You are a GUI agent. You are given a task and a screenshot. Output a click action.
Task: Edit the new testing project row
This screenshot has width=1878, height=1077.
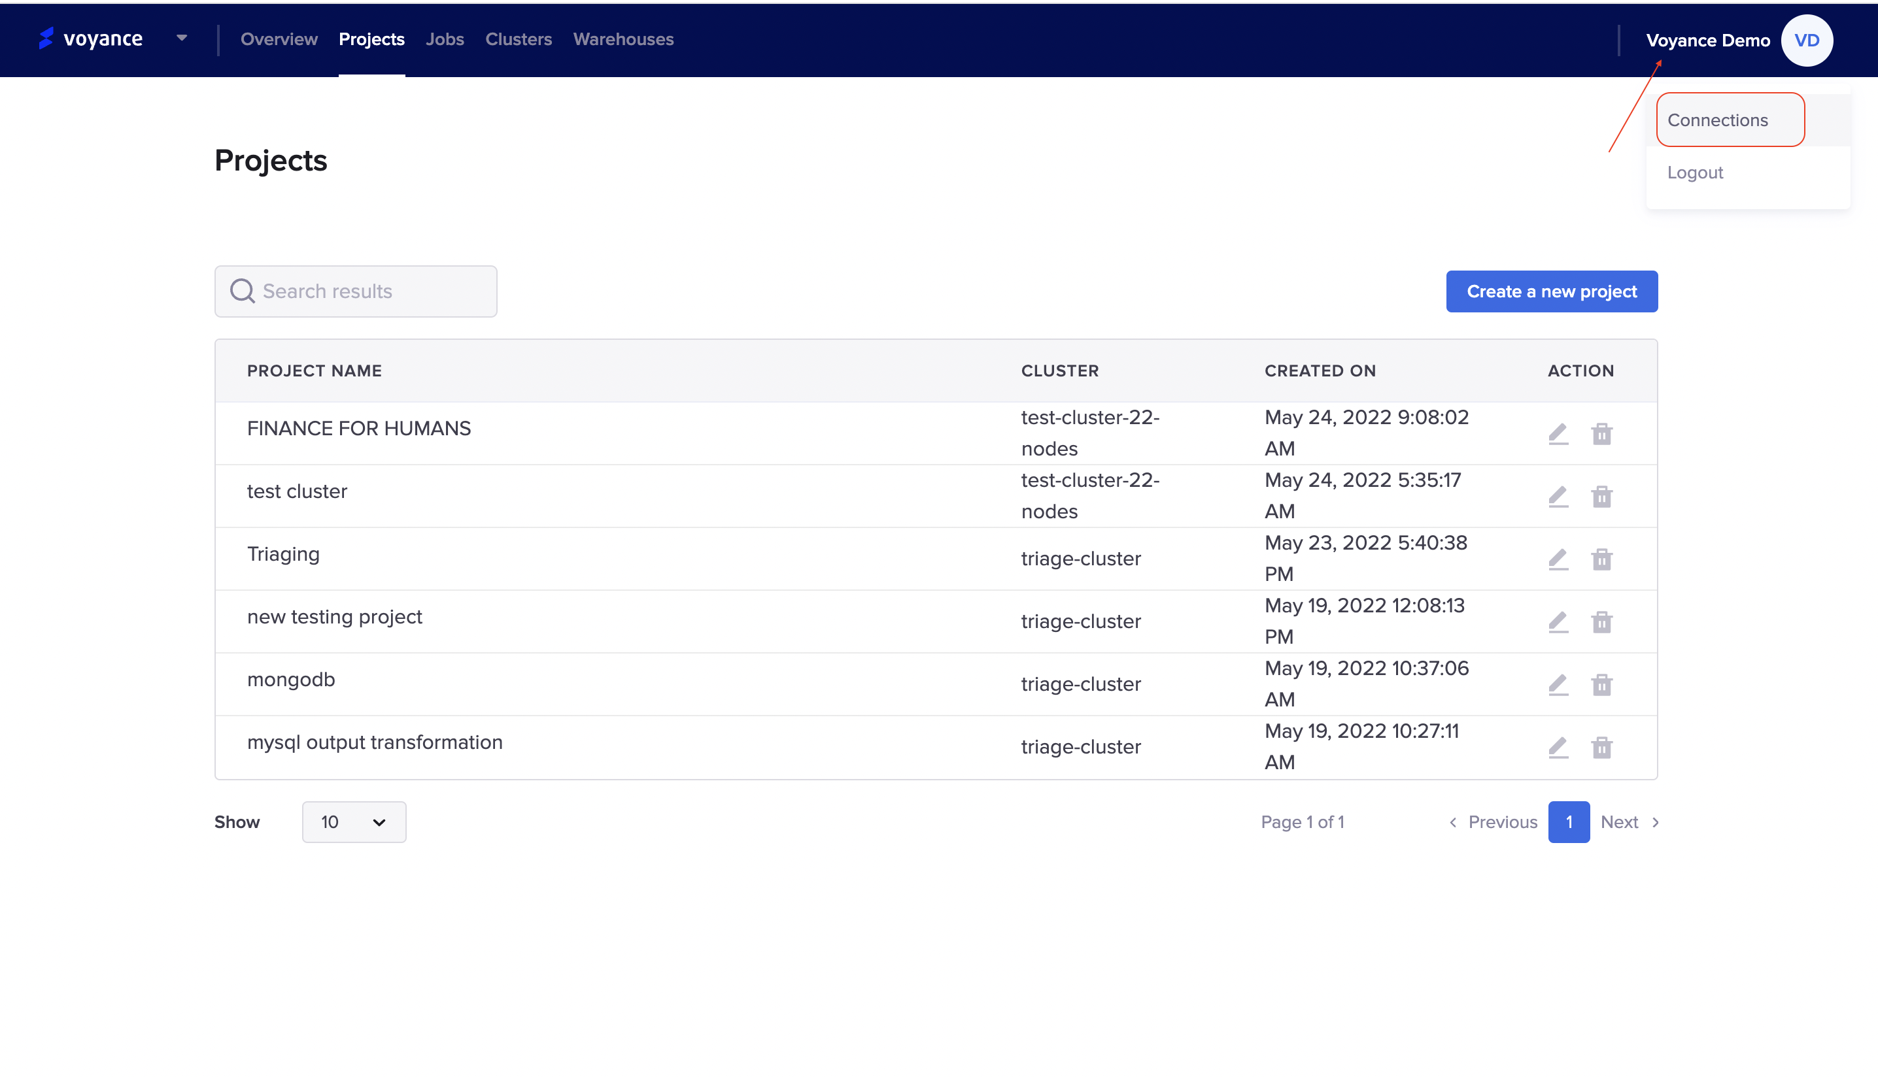pyautogui.click(x=1558, y=622)
